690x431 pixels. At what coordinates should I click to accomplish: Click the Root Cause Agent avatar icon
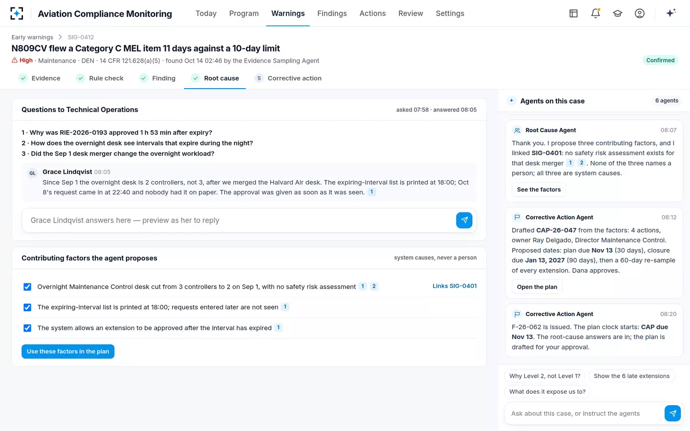pos(517,130)
